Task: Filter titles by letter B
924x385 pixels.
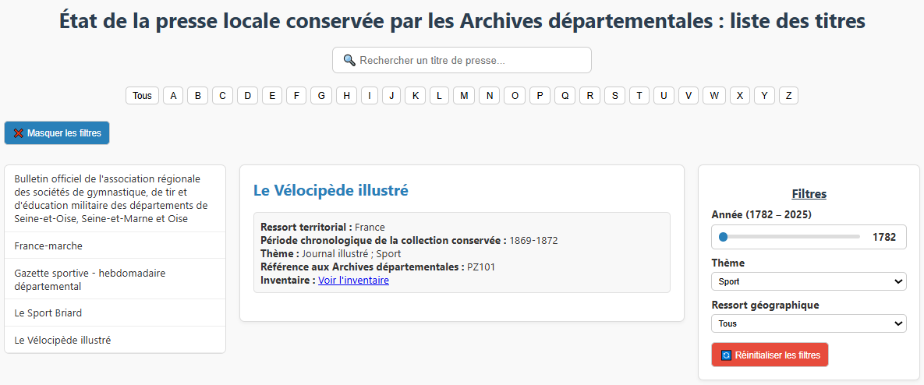Action: coord(197,95)
